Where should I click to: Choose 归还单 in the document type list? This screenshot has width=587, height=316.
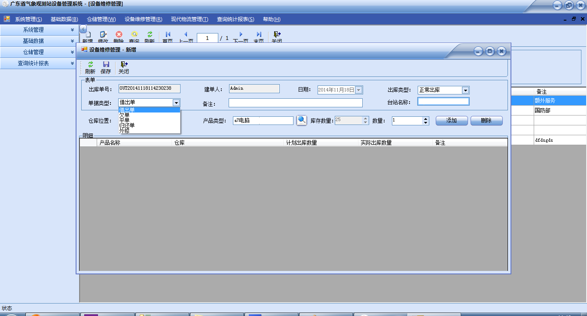pyautogui.click(x=127, y=125)
